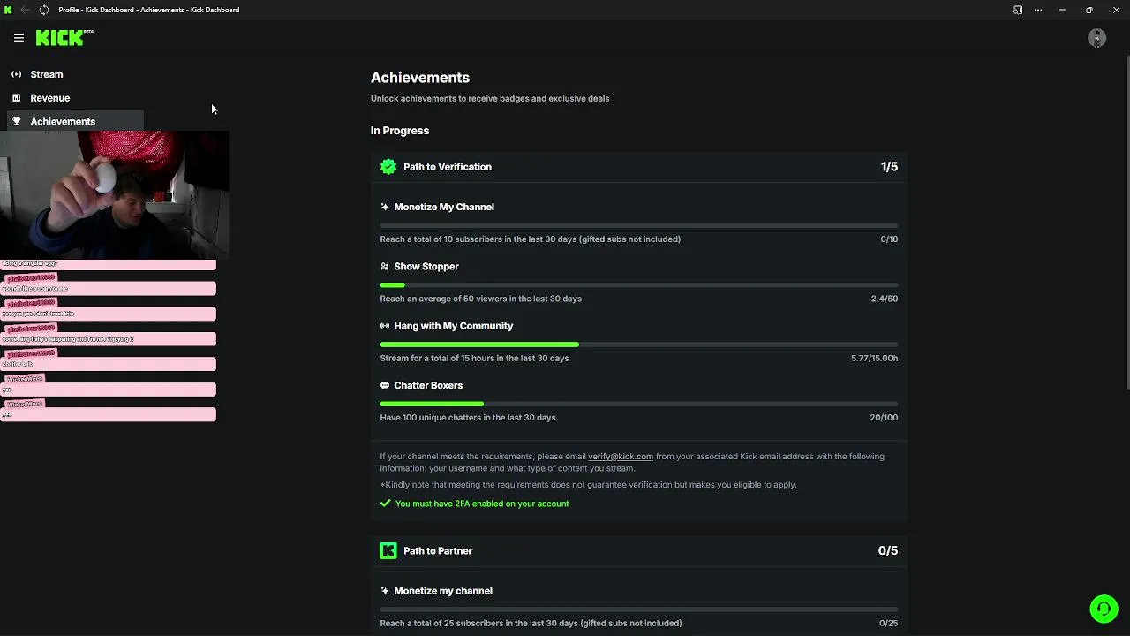Viewport: 1130px width, 636px height.
Task: Click 'Reach a total of 25 subscribers' text
Action: pyautogui.click(x=531, y=624)
